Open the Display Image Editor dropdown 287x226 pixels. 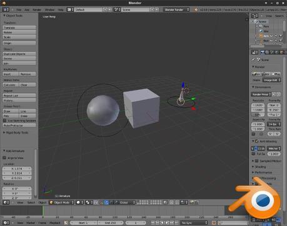[x=271, y=80]
